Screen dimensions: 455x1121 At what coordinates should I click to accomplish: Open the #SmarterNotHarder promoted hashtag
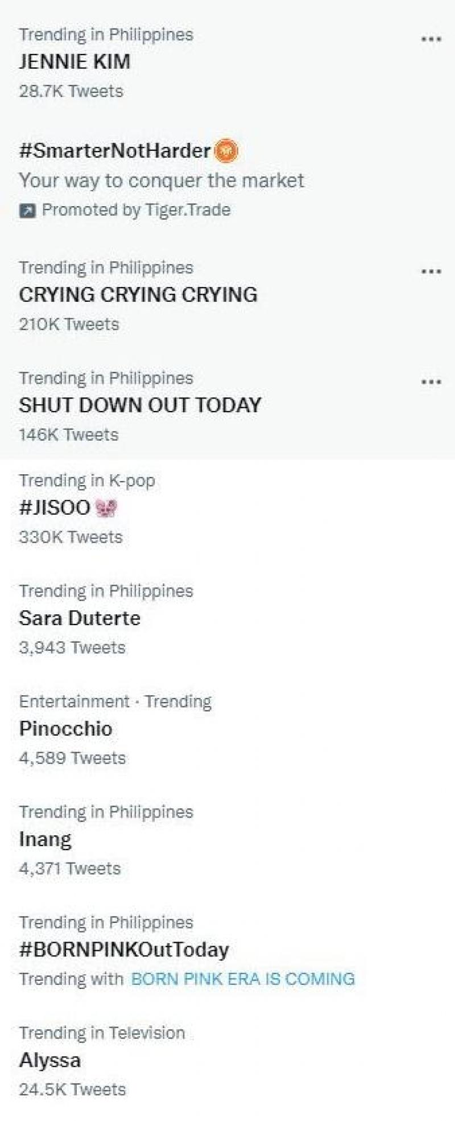click(x=115, y=151)
